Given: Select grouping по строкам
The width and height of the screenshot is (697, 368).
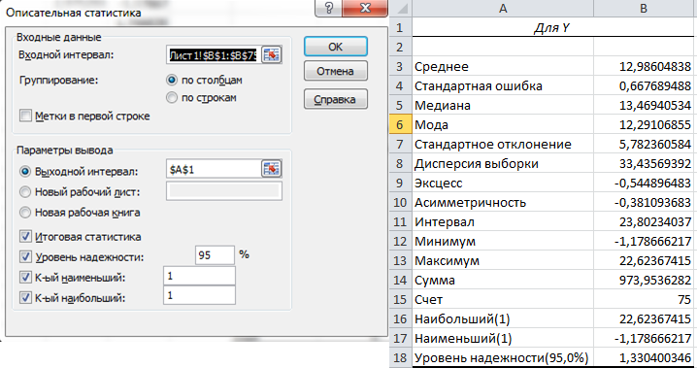Looking at the screenshot, I should point(201,97).
